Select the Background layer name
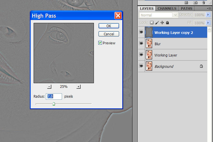The image size is (213, 142). (x=164, y=66)
